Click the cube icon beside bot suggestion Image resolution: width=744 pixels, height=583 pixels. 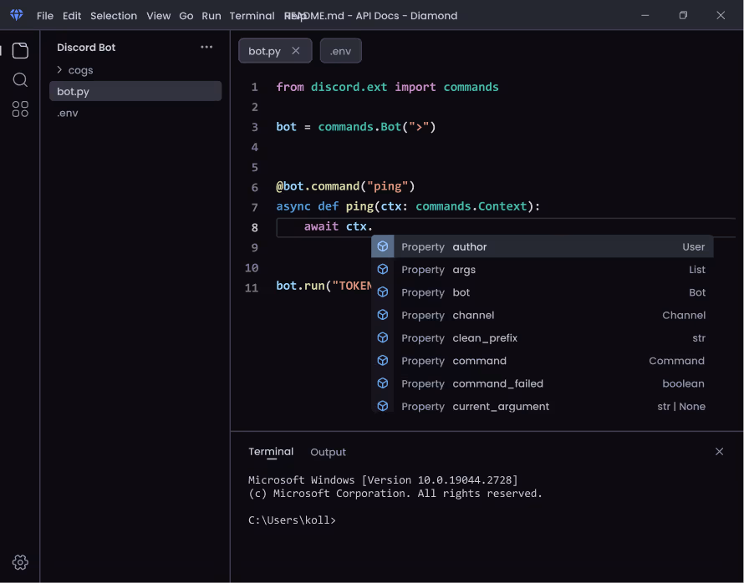382,292
